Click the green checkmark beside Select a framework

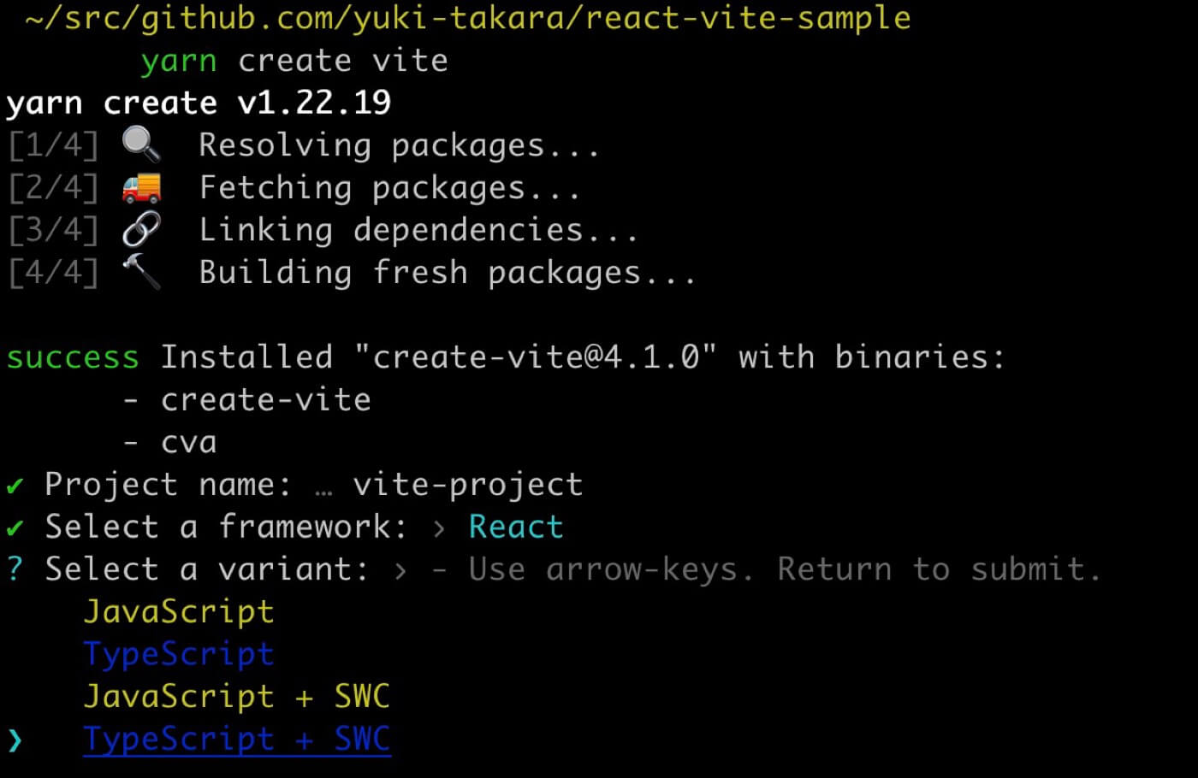[x=15, y=528]
